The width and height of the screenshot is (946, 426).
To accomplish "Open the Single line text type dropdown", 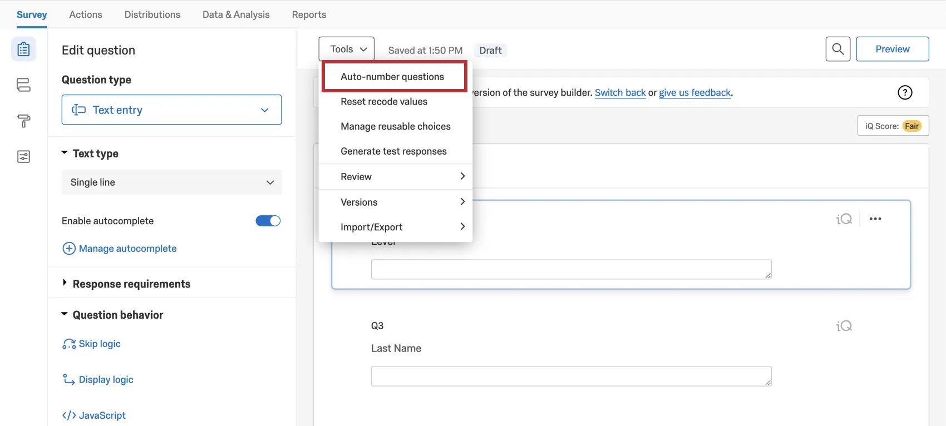I will click(x=171, y=182).
